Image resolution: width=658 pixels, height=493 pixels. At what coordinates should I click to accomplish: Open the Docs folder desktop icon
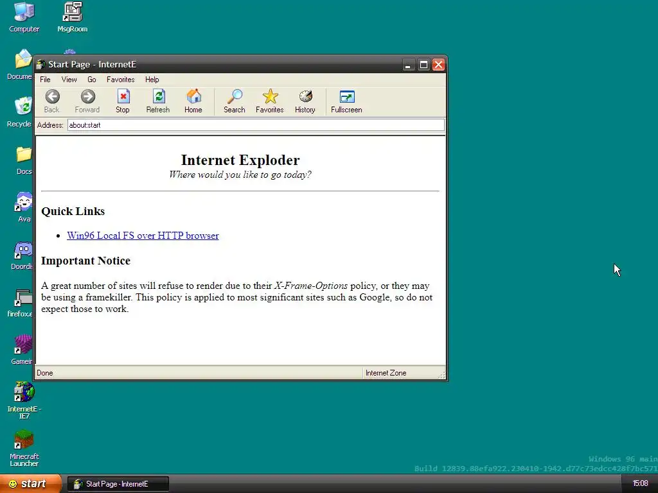[x=24, y=154]
